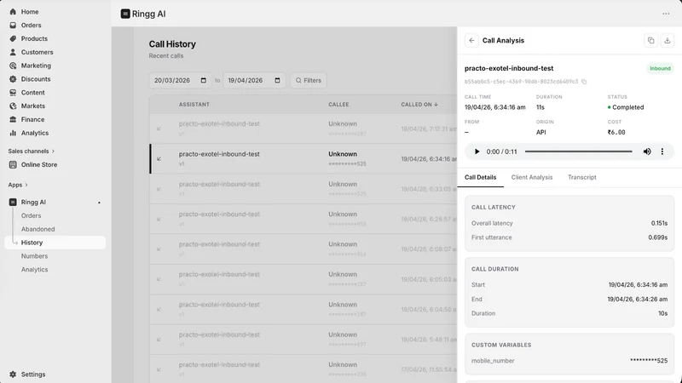The height and width of the screenshot is (383, 682).
Task: Click the mobile_number custom variable value
Action: pyautogui.click(x=649, y=360)
